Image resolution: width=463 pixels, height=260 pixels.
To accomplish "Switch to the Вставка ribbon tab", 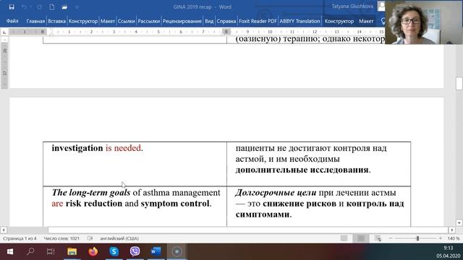I will (x=56, y=21).
